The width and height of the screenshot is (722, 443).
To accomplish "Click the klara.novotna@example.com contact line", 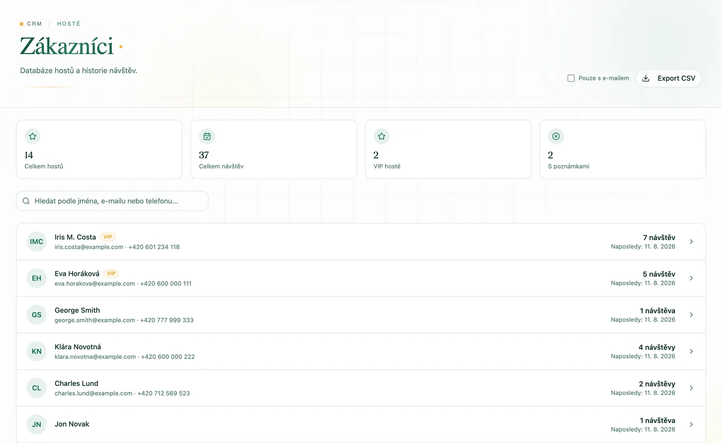I will coord(125,357).
